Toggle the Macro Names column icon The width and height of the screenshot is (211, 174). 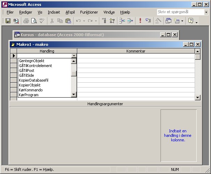104,21
